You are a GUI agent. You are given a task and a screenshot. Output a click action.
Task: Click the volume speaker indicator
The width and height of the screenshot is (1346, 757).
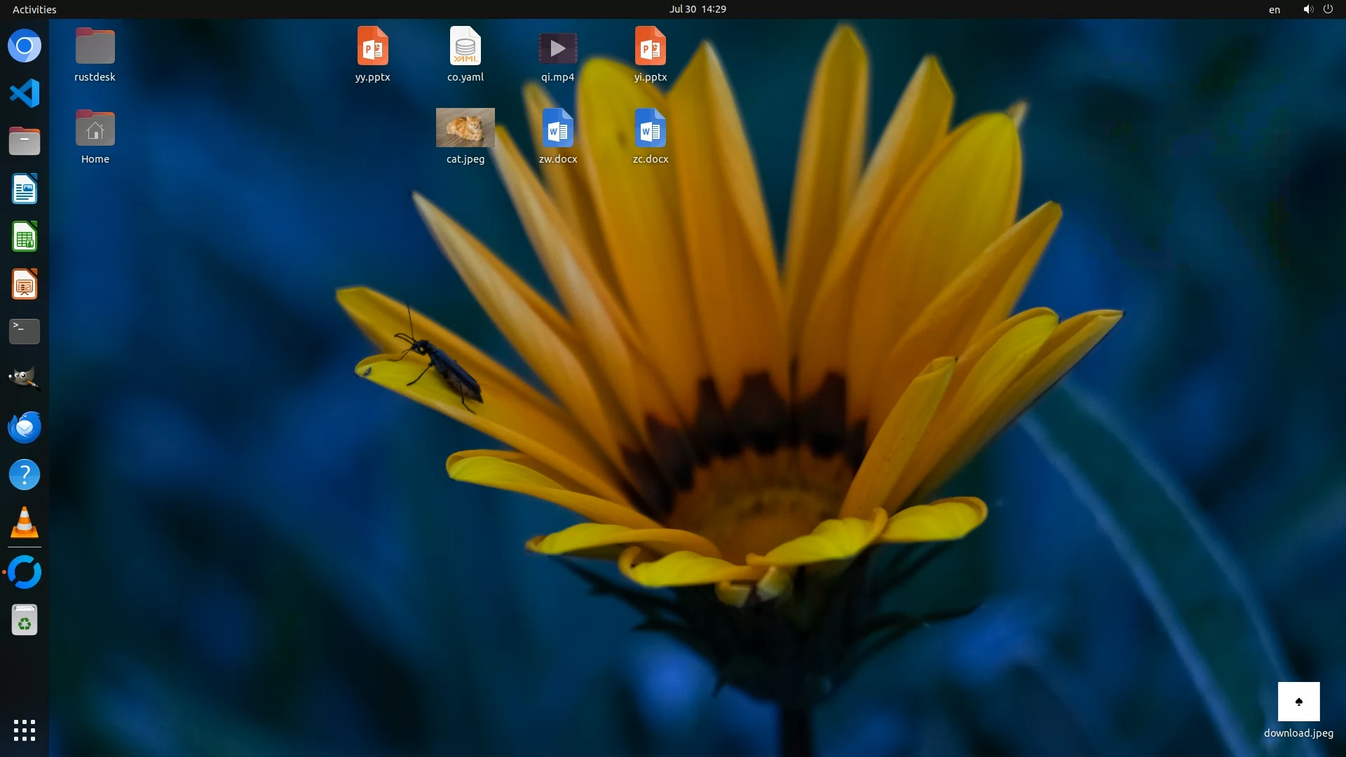click(x=1307, y=9)
